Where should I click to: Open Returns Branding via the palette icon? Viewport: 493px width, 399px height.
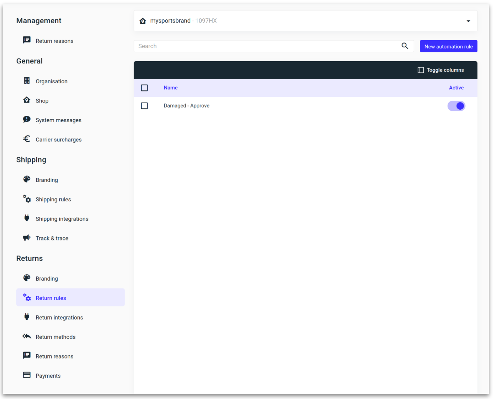pos(27,278)
